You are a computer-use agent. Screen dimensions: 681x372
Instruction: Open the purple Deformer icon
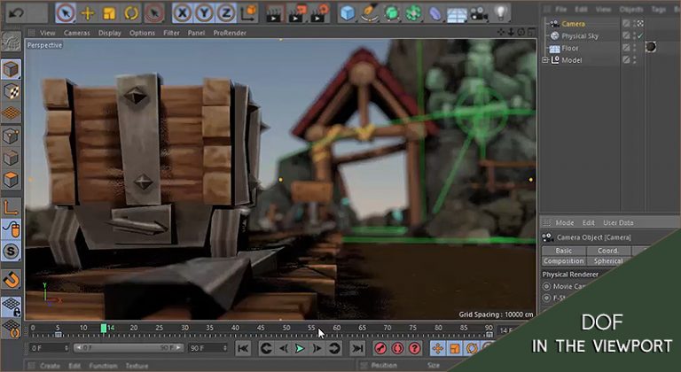pyautogui.click(x=435, y=13)
